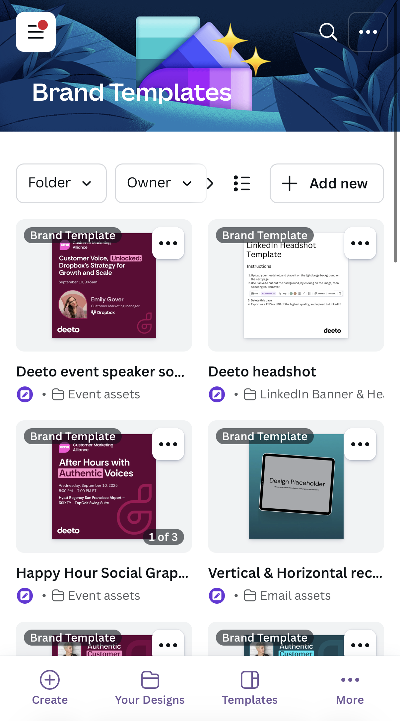400x721 pixels.
Task: Select the Vertical & Horizontal title
Action: 295,573
